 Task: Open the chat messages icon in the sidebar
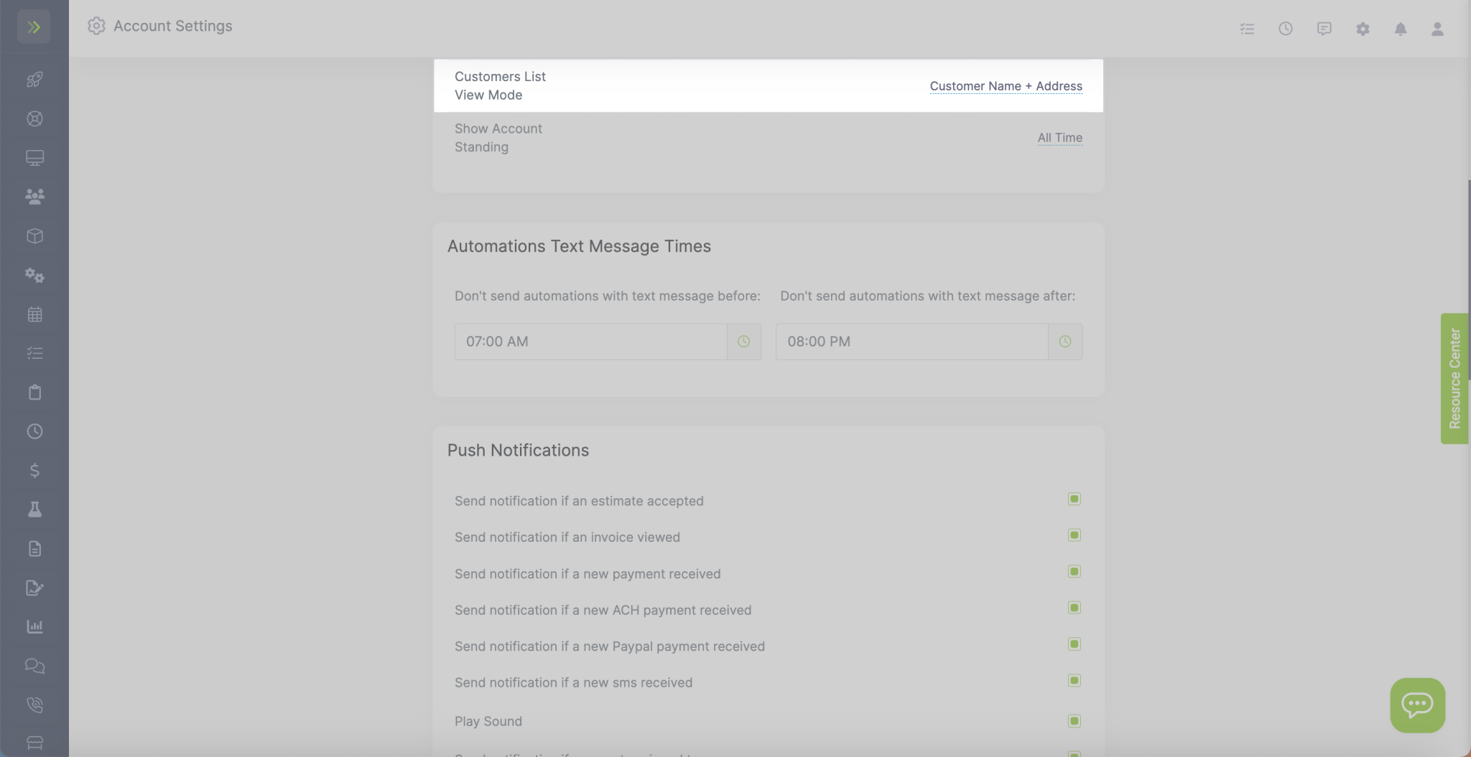click(34, 666)
